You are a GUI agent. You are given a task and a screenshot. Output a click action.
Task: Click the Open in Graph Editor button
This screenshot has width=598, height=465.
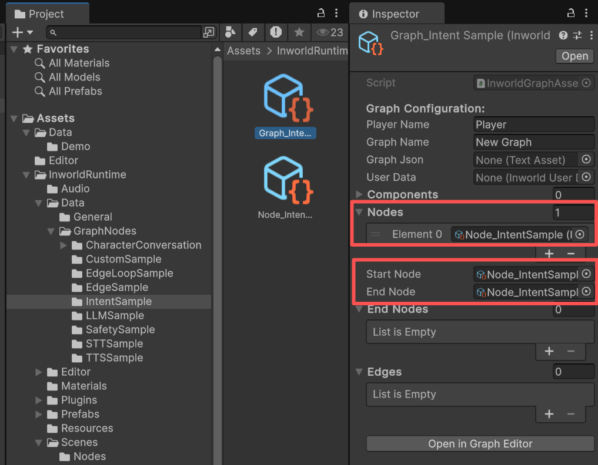tap(480, 444)
